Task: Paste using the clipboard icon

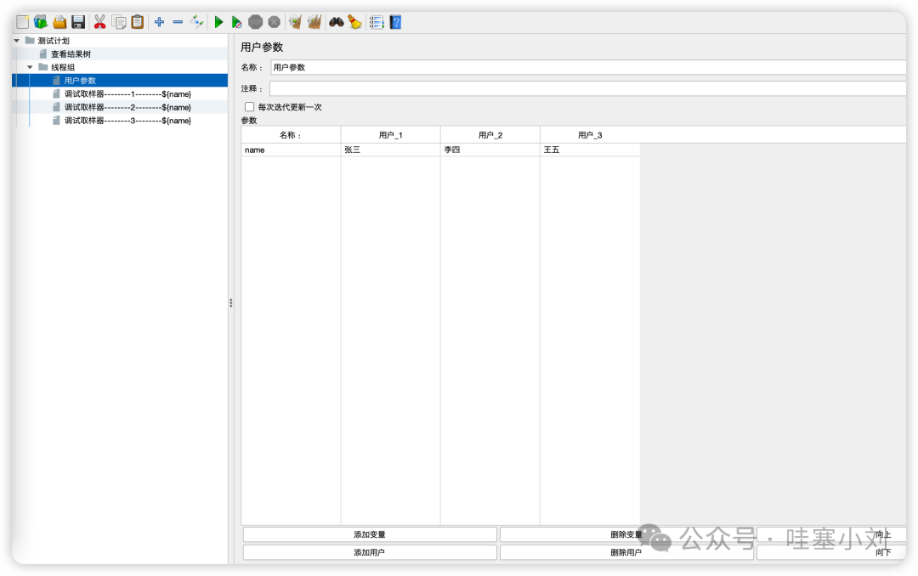Action: tap(137, 22)
